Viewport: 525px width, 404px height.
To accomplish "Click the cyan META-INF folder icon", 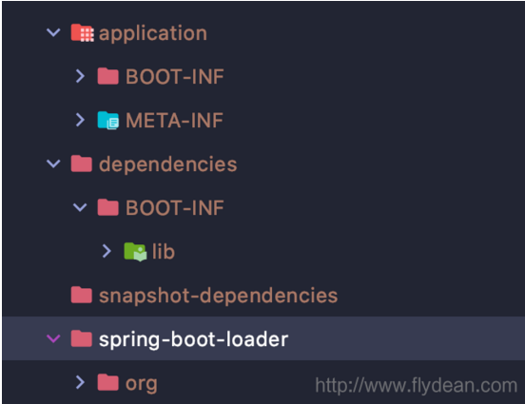I will click(x=107, y=120).
